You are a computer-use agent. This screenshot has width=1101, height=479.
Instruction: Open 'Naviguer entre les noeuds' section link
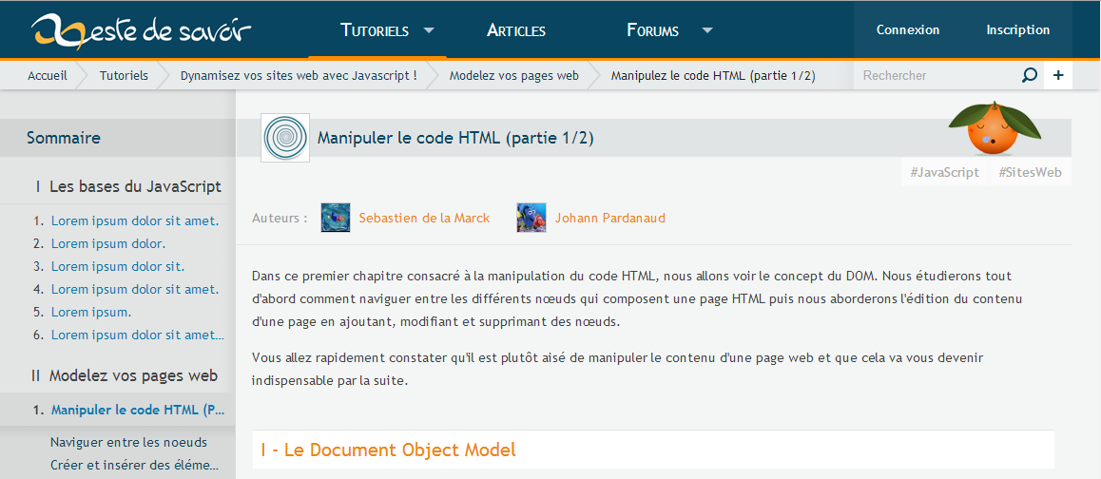click(128, 442)
